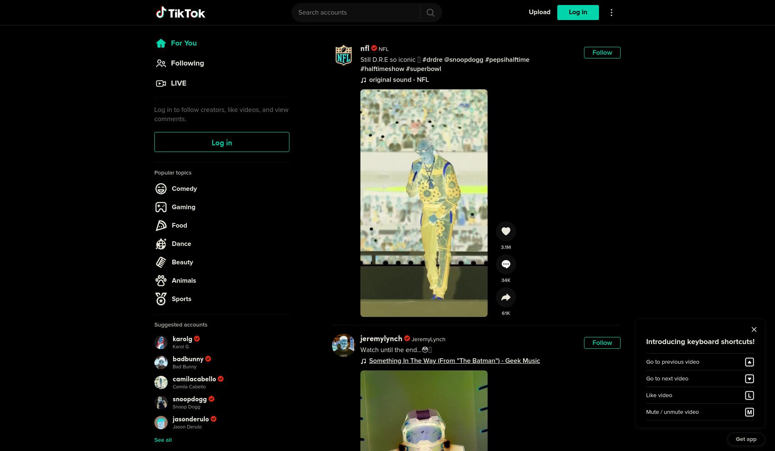The height and width of the screenshot is (451, 775).
Task: Click badbunny's avatar in suggested accounts
Action: (x=161, y=362)
